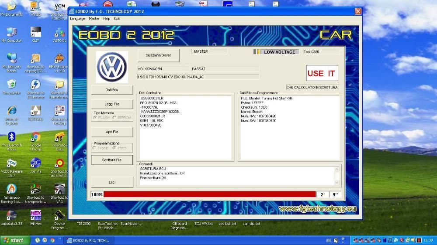Click the red 100% progress bar

(x=209, y=194)
